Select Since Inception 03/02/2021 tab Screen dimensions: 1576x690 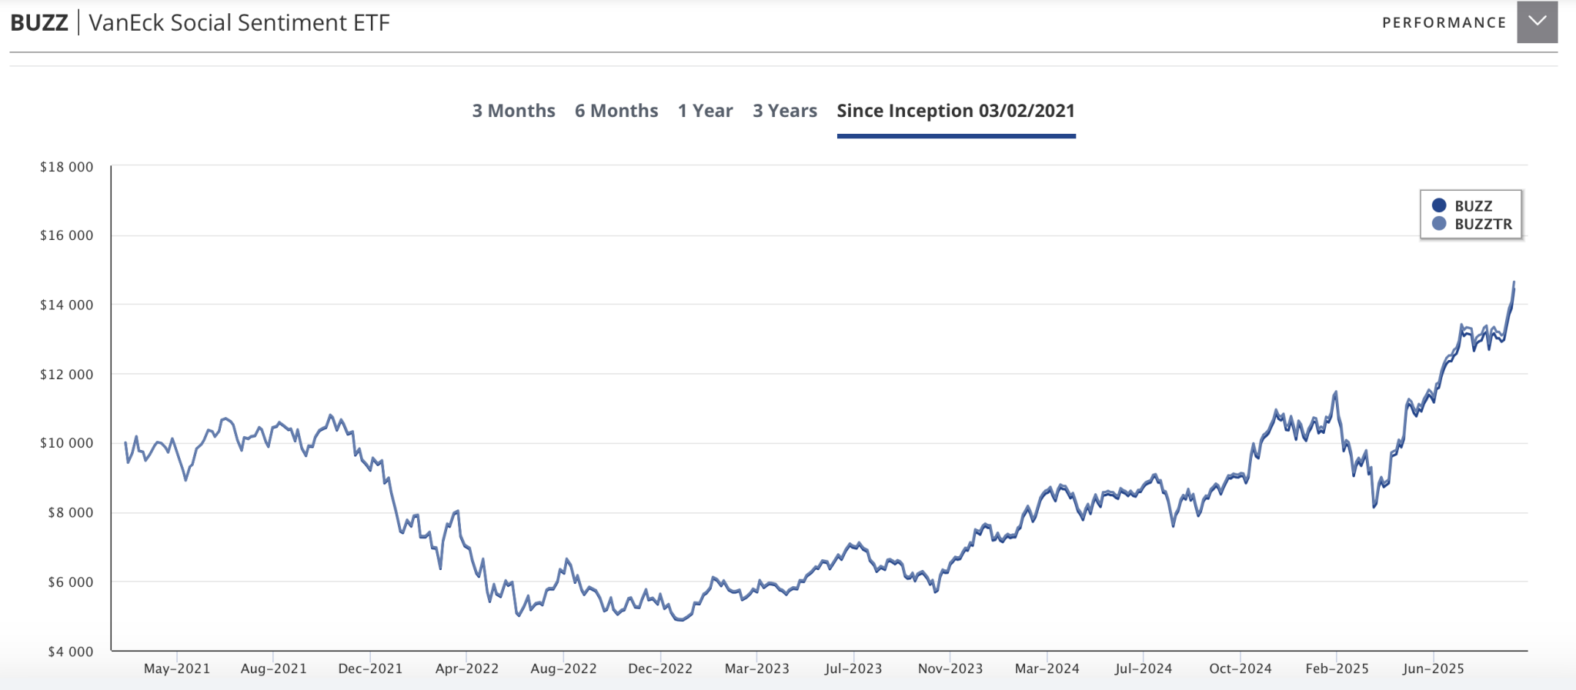coord(956,111)
